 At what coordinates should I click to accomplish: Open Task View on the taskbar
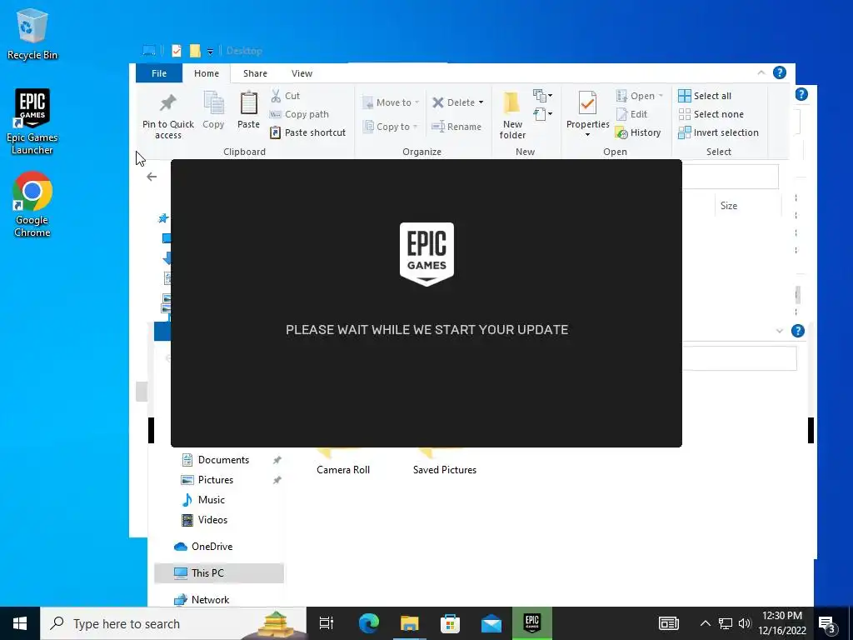click(x=327, y=623)
